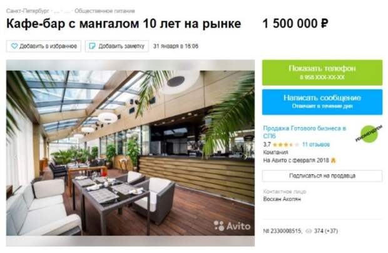Click the price 1 500 000 ₽
The width and height of the screenshot is (388, 253).
[295, 24]
